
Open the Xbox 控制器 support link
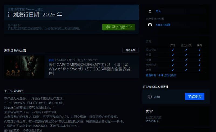163,25
